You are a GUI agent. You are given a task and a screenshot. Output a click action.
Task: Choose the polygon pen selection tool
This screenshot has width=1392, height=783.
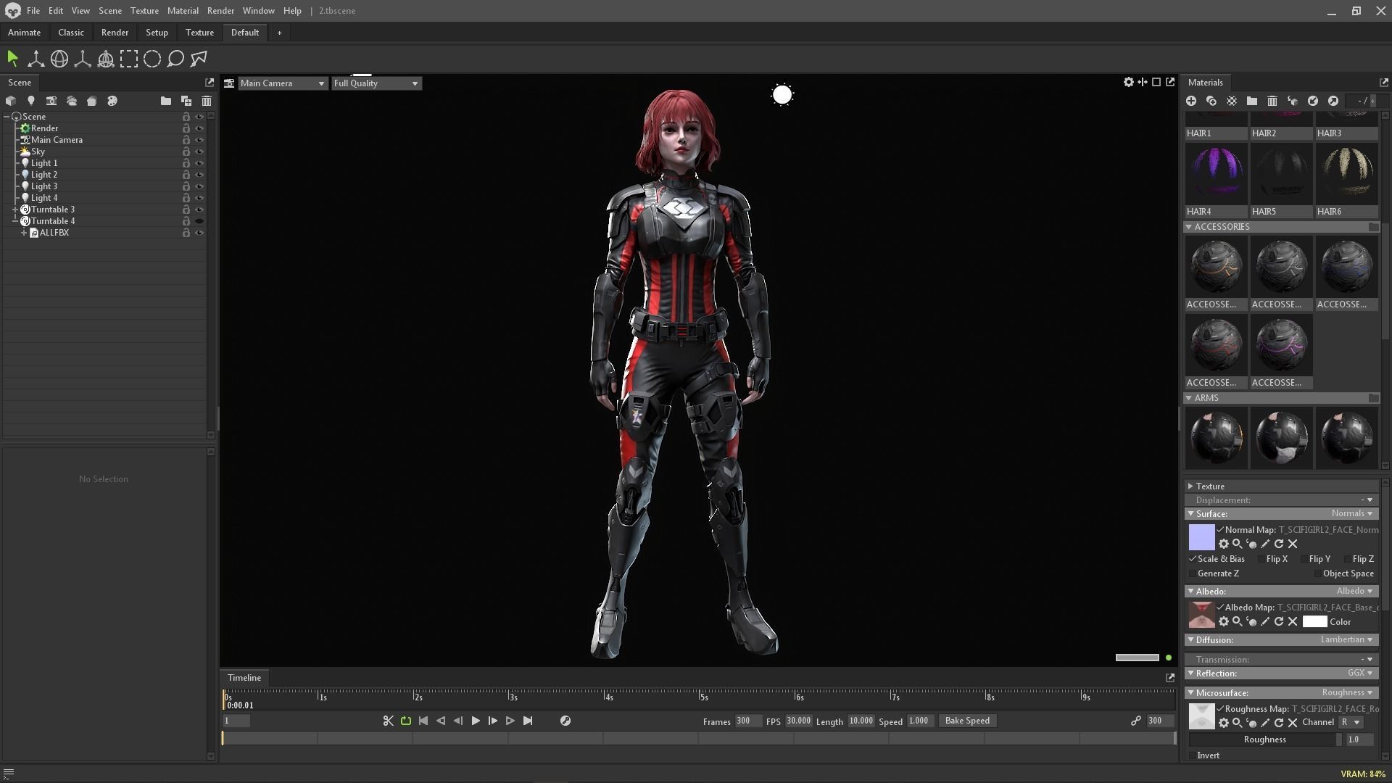point(198,59)
